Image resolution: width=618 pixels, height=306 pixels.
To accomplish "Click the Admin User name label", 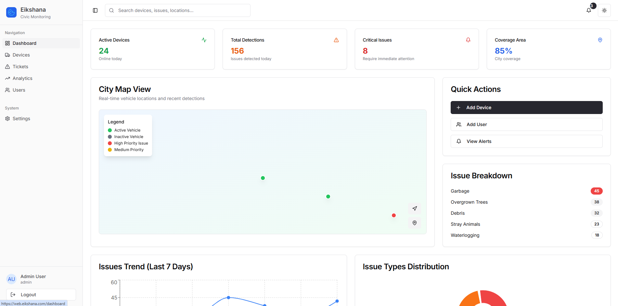I will [33, 276].
